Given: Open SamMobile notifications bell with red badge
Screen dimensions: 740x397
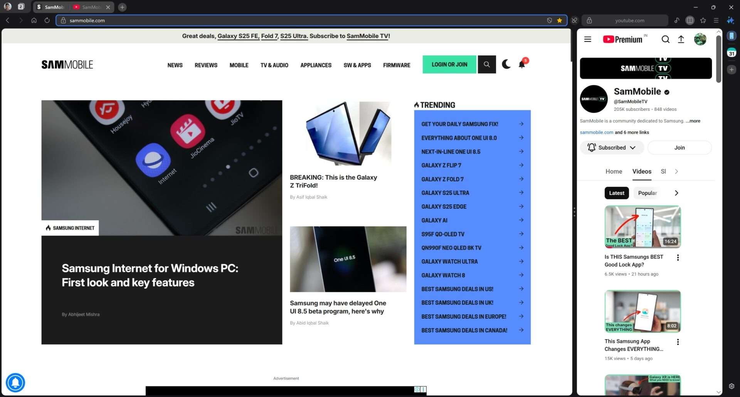Looking at the screenshot, I should (522, 64).
